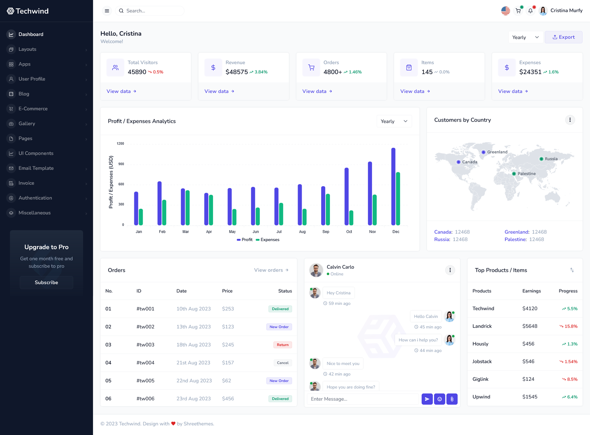Click the Total Visitors icon in the stats card
This screenshot has width=590, height=435.
(x=115, y=67)
